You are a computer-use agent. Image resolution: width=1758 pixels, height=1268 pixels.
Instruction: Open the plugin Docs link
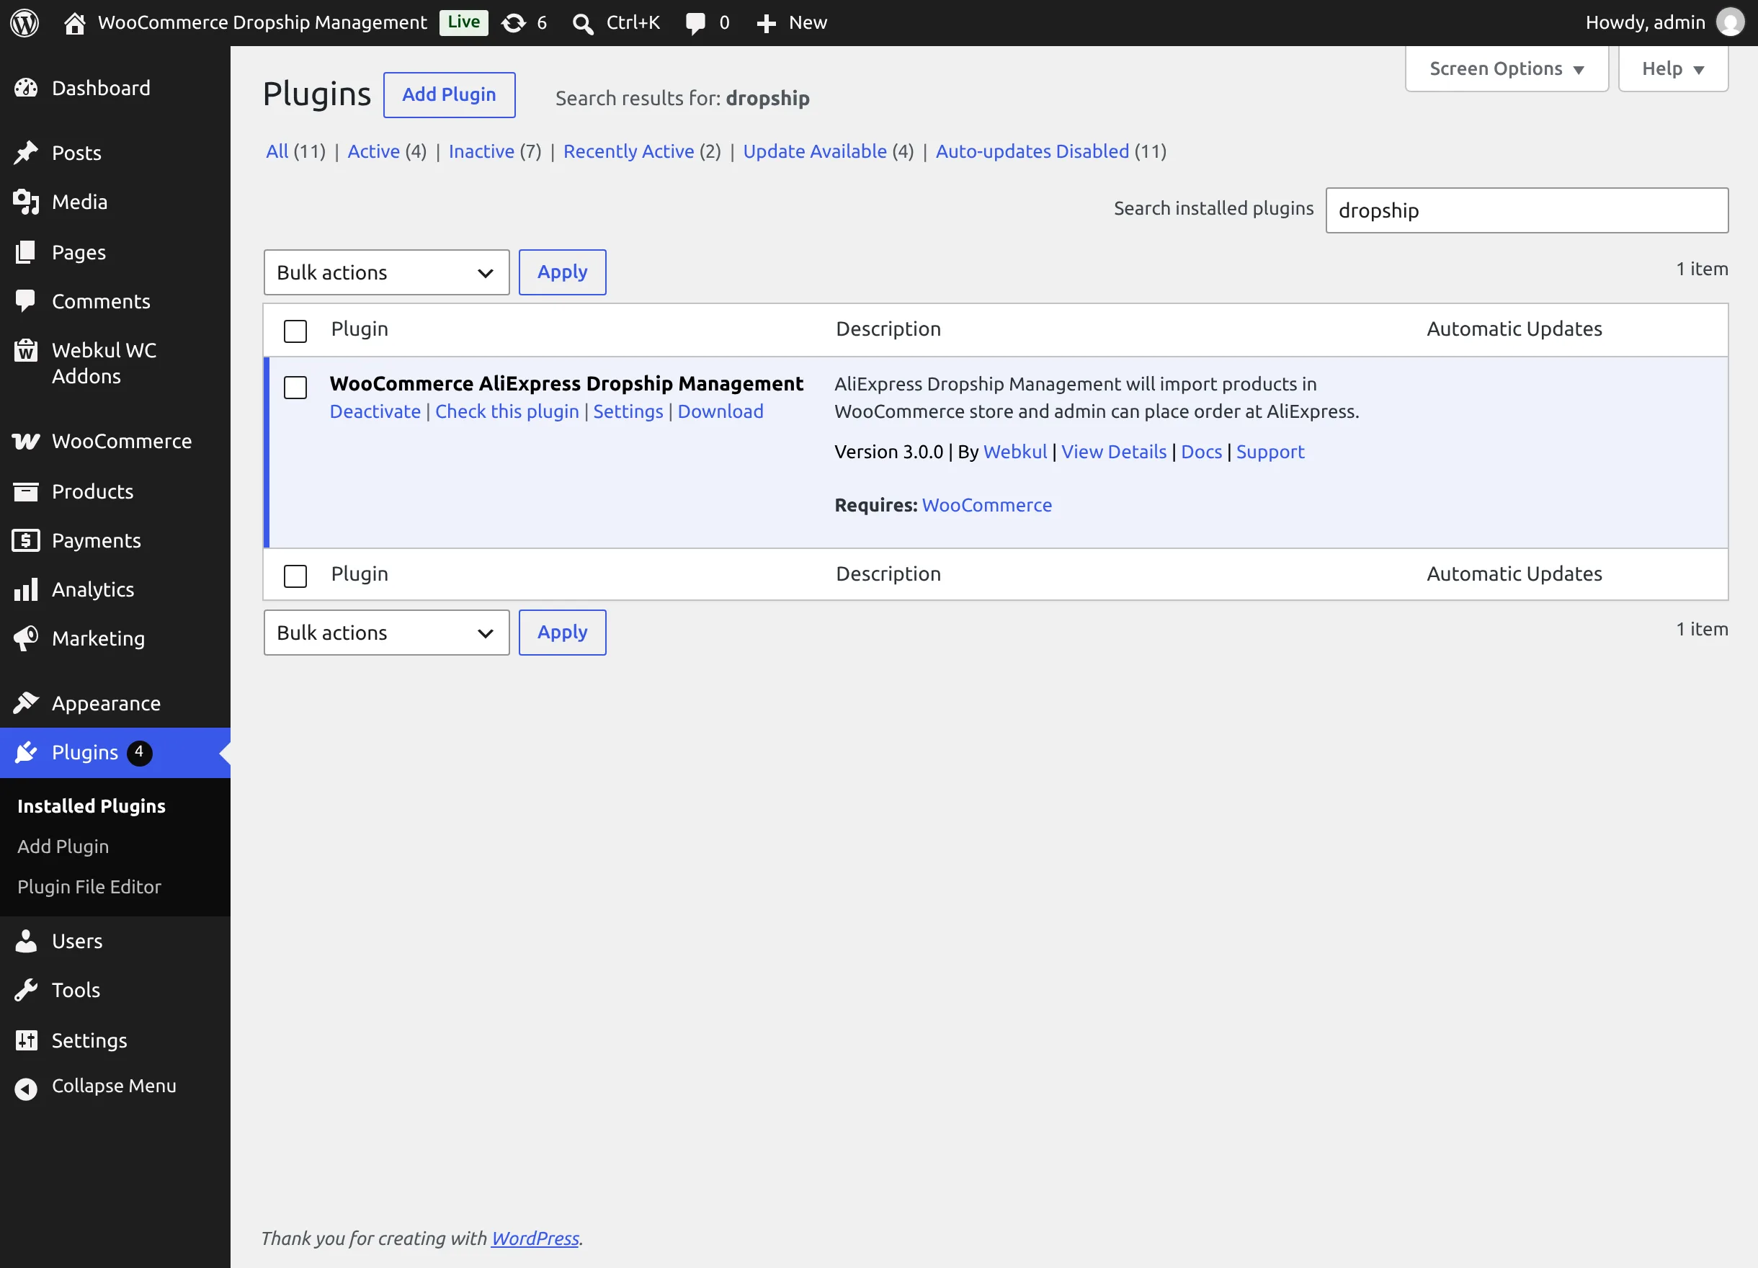(1202, 452)
